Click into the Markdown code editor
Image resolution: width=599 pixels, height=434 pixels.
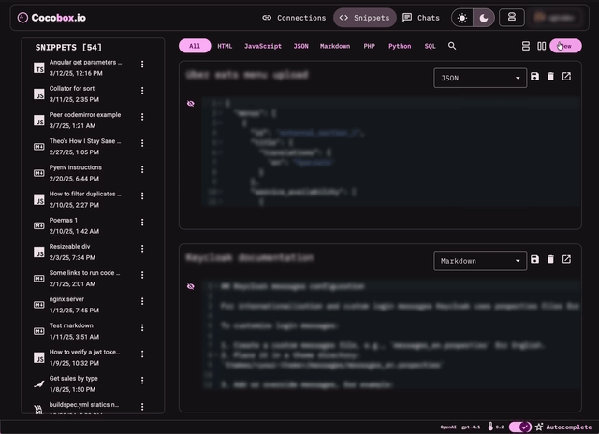click(390, 335)
